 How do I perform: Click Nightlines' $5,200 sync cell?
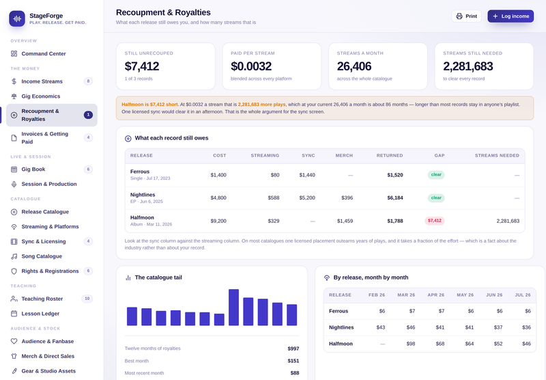pyautogui.click(x=307, y=198)
